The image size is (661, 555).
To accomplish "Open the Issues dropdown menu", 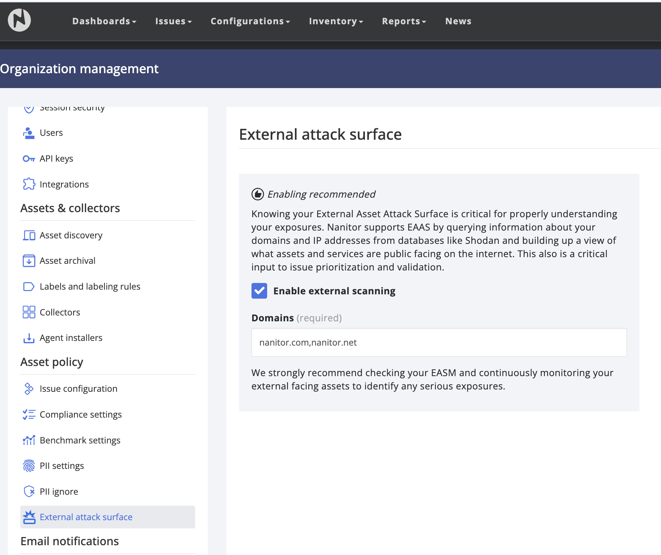I will pyautogui.click(x=173, y=21).
